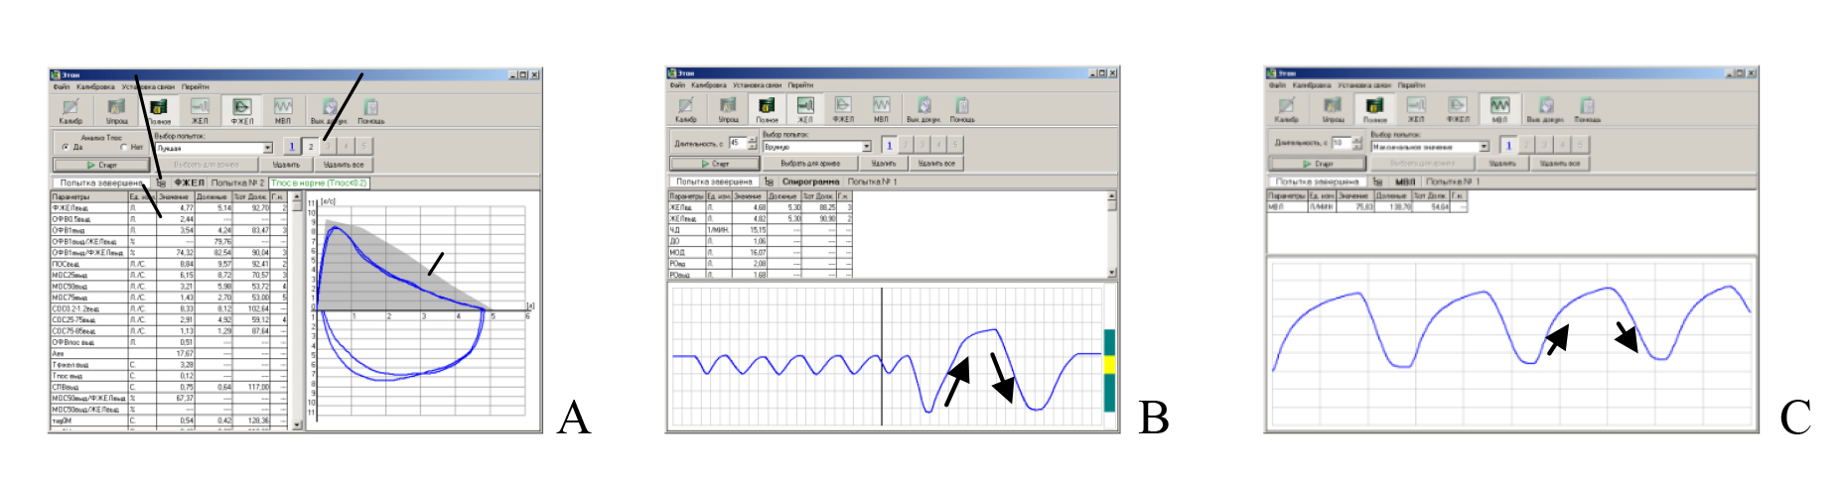1844x480 pixels.
Task: Click the Калибр icon in window A
Action: click(71, 109)
